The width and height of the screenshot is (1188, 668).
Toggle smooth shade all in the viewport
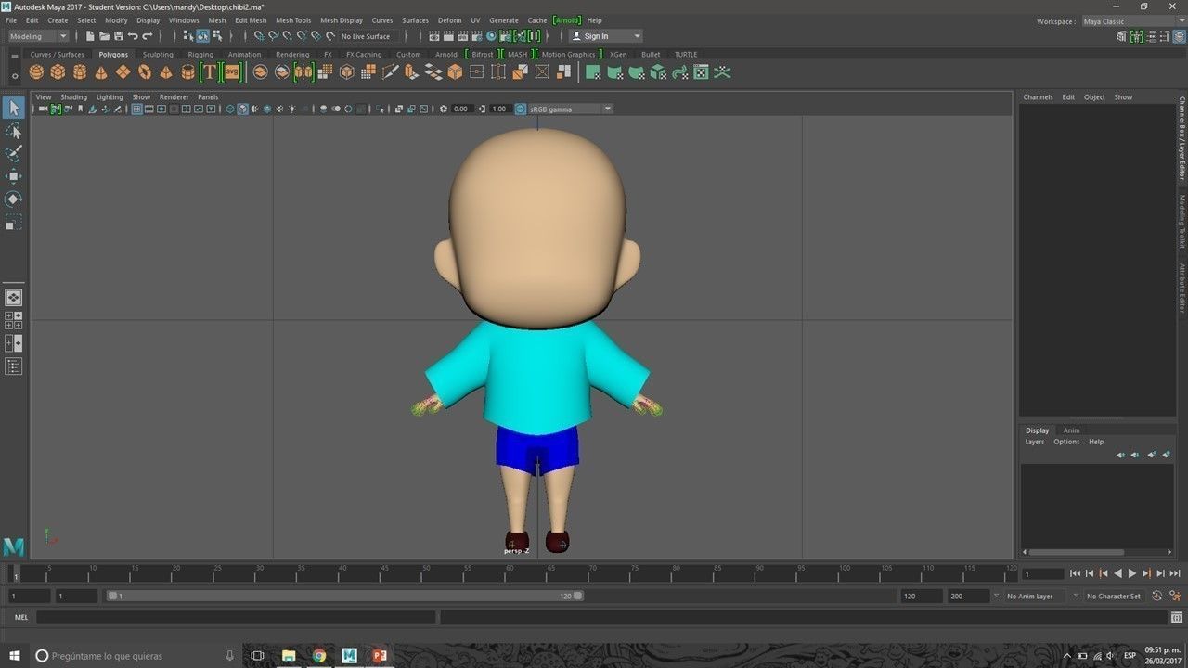242,109
